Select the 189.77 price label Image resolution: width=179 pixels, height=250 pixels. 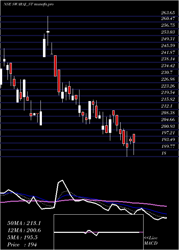(168, 146)
